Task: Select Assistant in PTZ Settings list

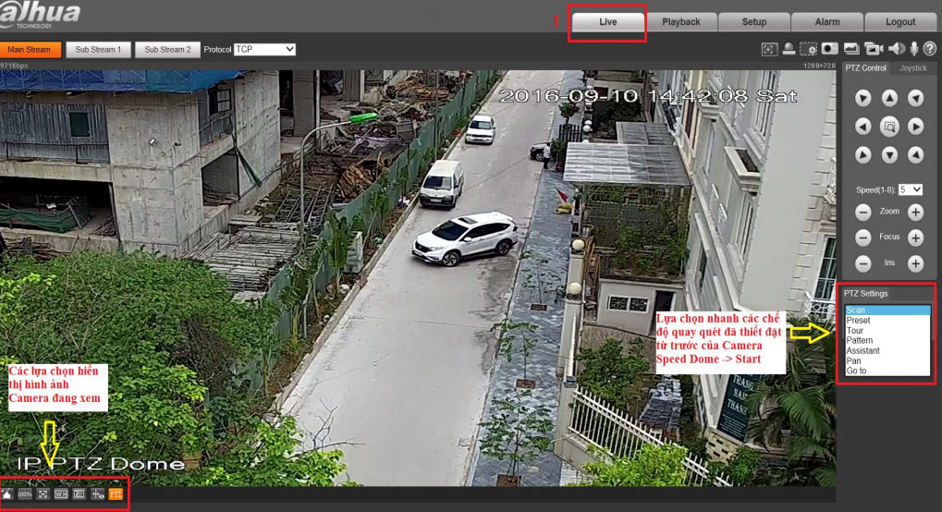Action: [887, 350]
